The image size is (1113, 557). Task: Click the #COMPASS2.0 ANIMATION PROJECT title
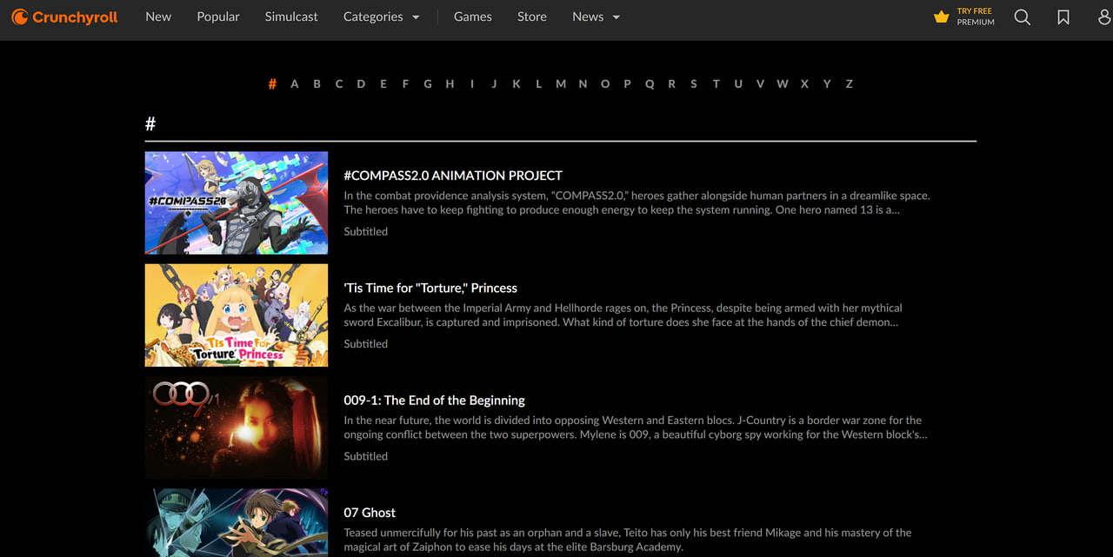point(453,176)
